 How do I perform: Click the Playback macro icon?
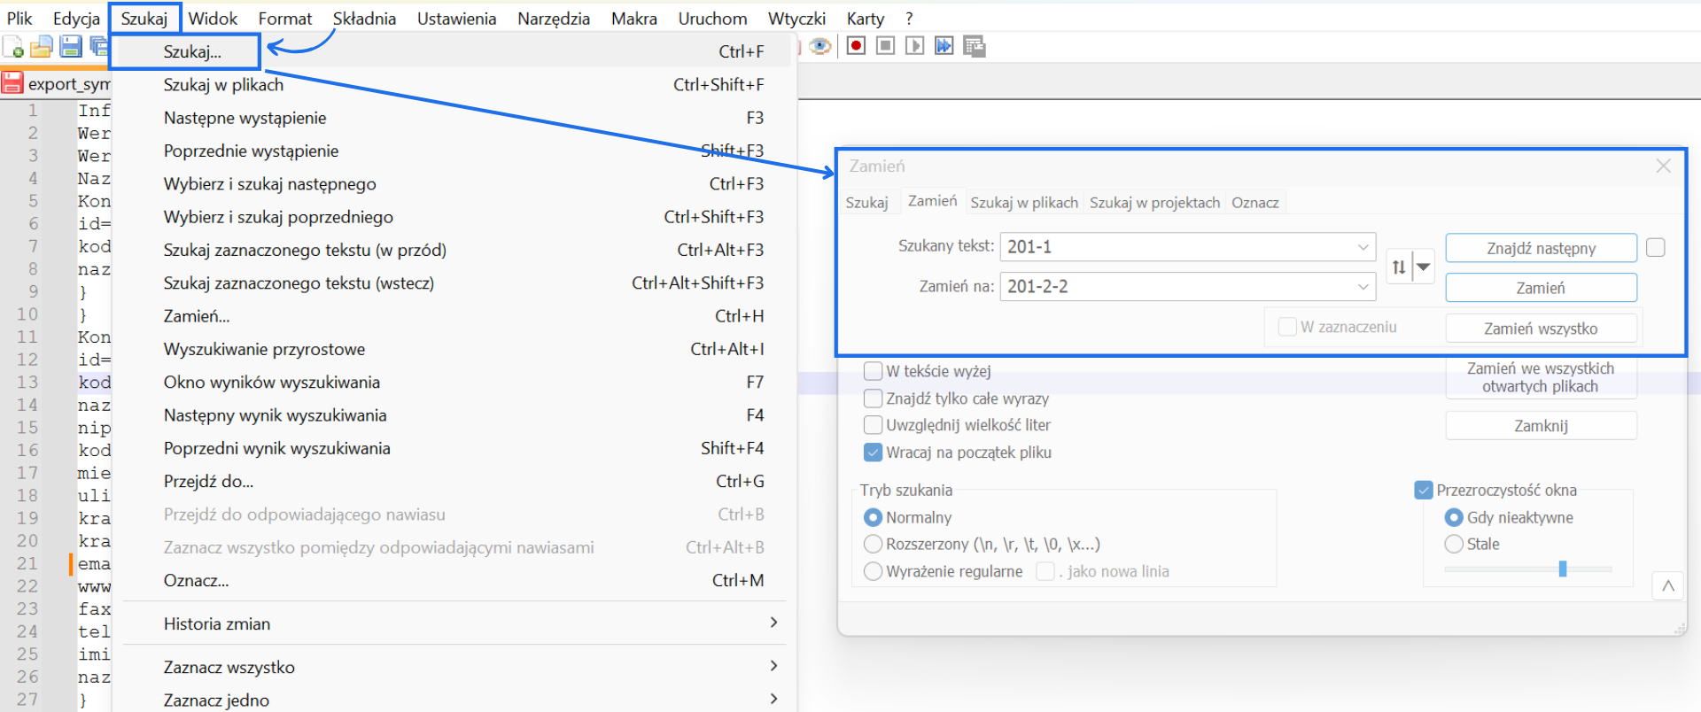[x=914, y=46]
